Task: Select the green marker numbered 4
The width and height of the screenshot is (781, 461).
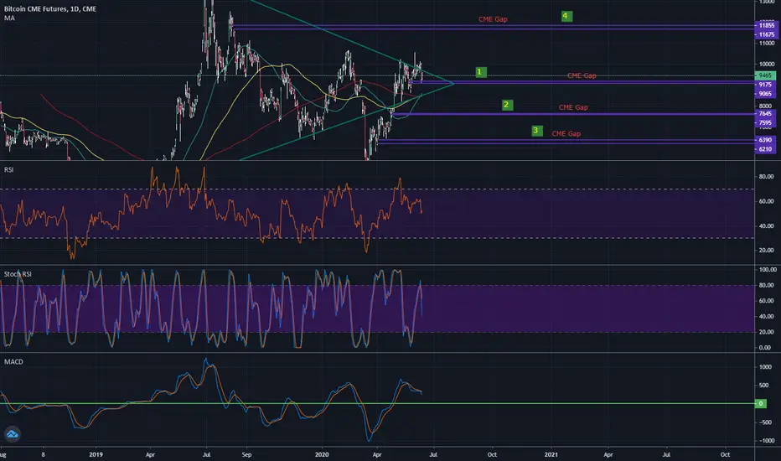Action: tap(566, 16)
